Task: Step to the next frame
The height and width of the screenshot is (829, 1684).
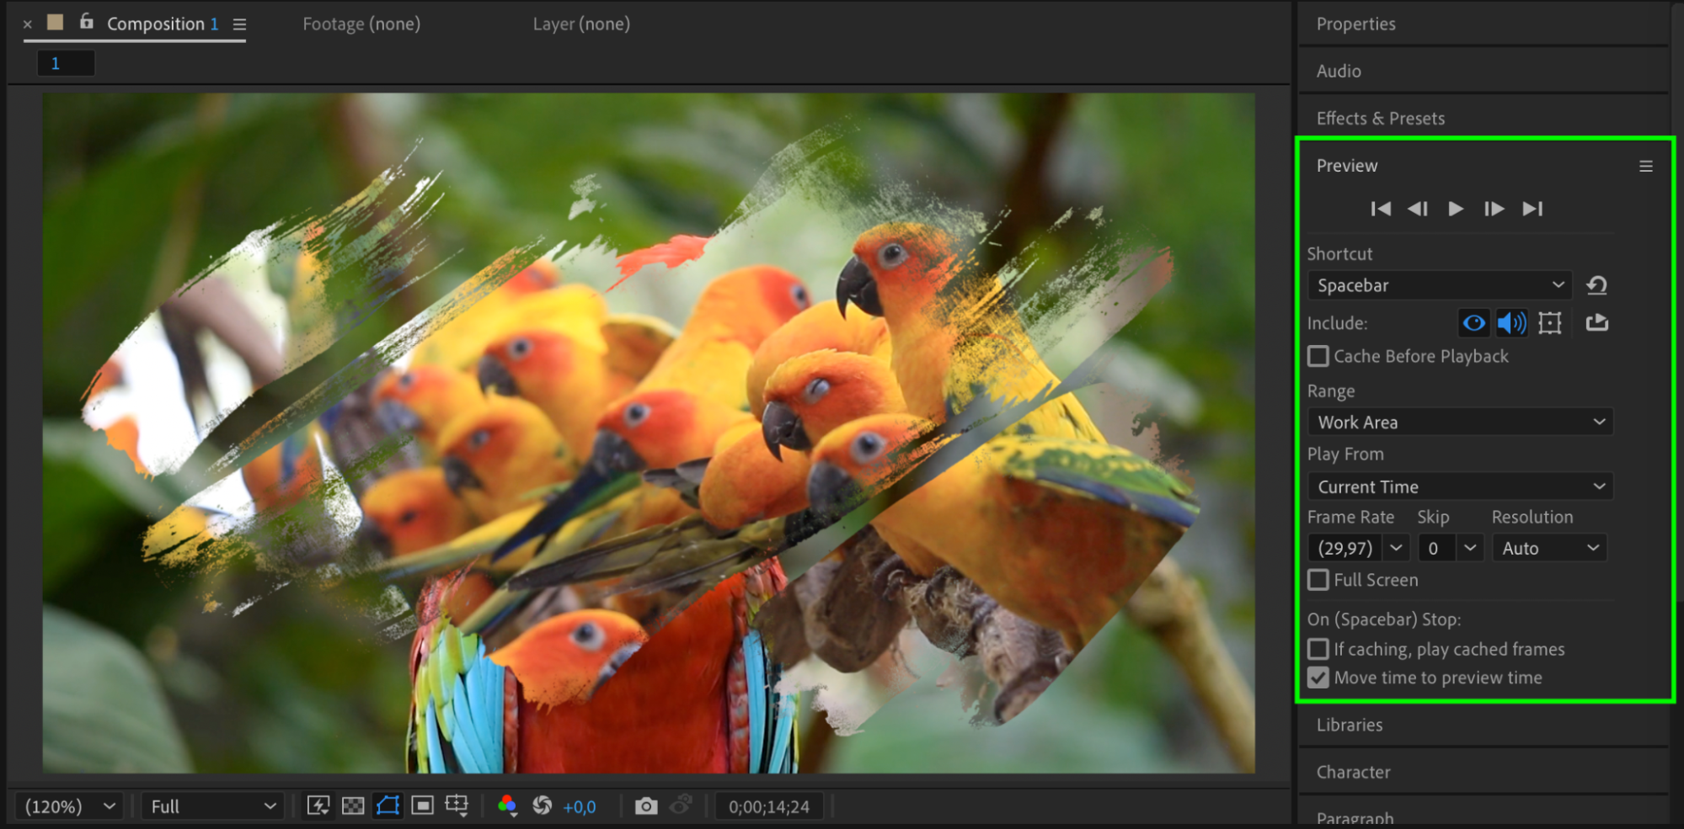Action: [1494, 209]
